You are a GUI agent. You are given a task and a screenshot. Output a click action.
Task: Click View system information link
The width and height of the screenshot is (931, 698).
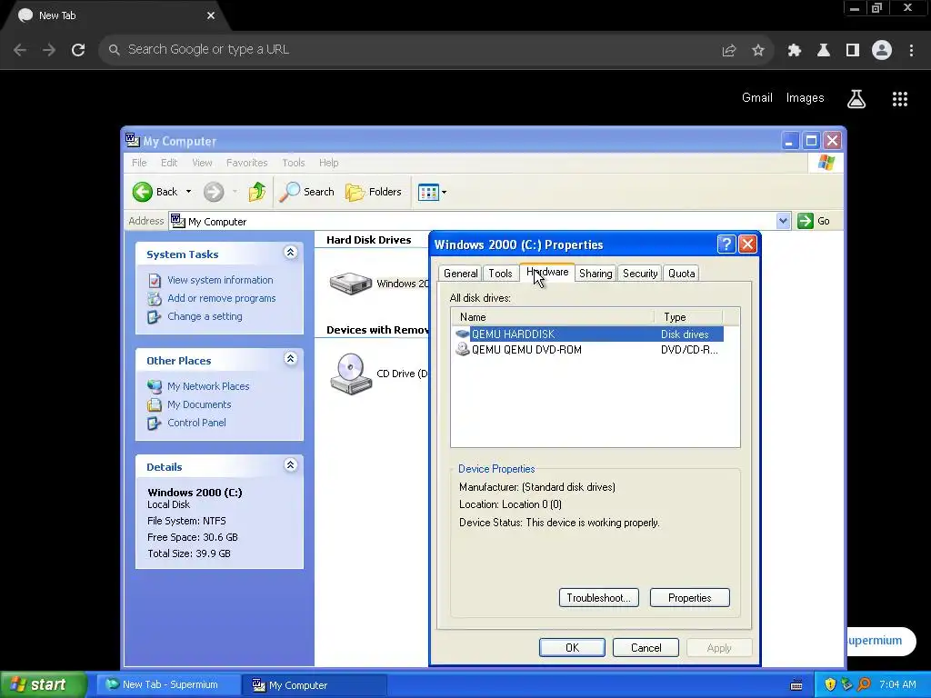220,280
